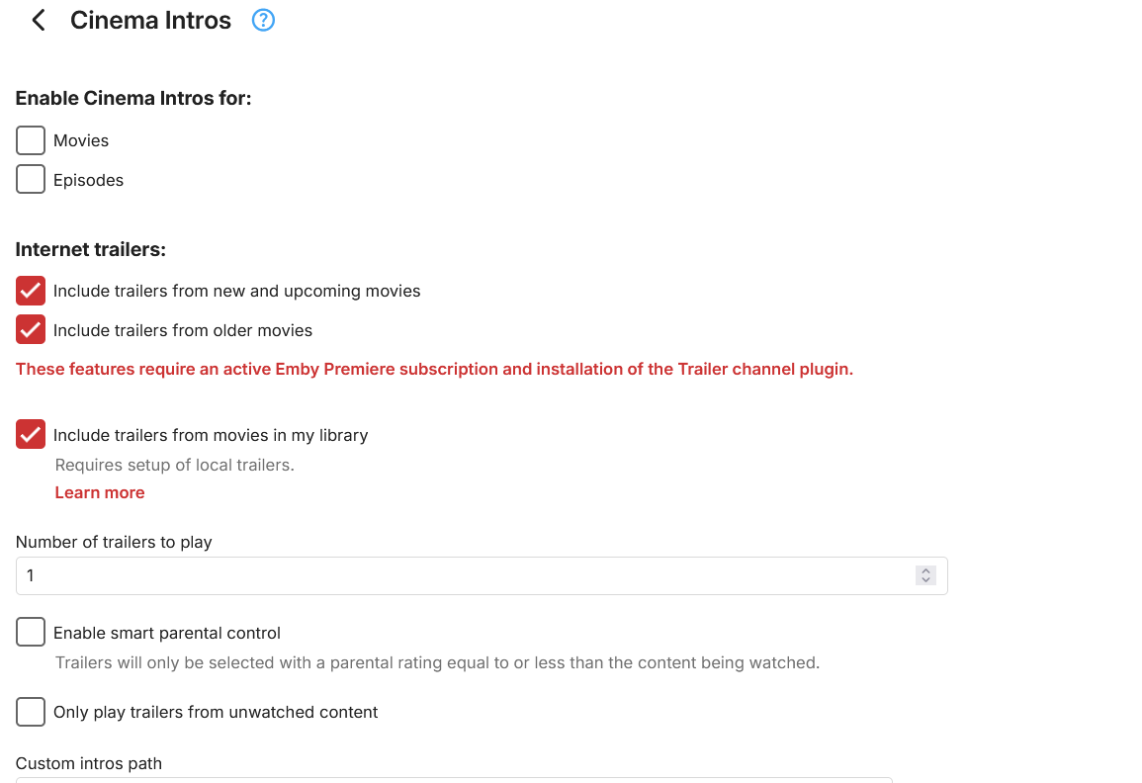Click the 'Requires setup of local trailers.' hint
This screenshot has width=1142, height=783.
(175, 465)
